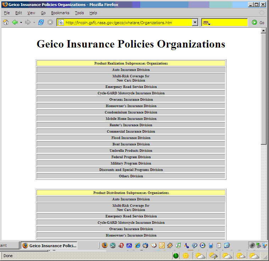Launch Winamp from the quick launch bar

(x=170, y=245)
